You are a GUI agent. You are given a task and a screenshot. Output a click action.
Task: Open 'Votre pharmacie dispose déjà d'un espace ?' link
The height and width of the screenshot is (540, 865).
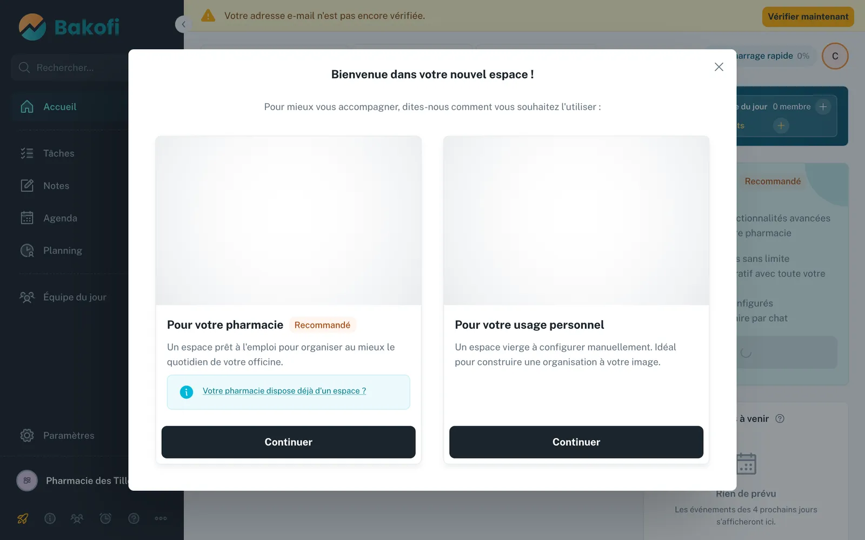tap(284, 391)
